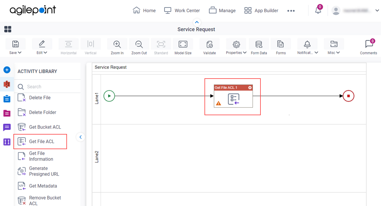This screenshot has width=381, height=206.
Task: Validate the process model
Action: 210,46
